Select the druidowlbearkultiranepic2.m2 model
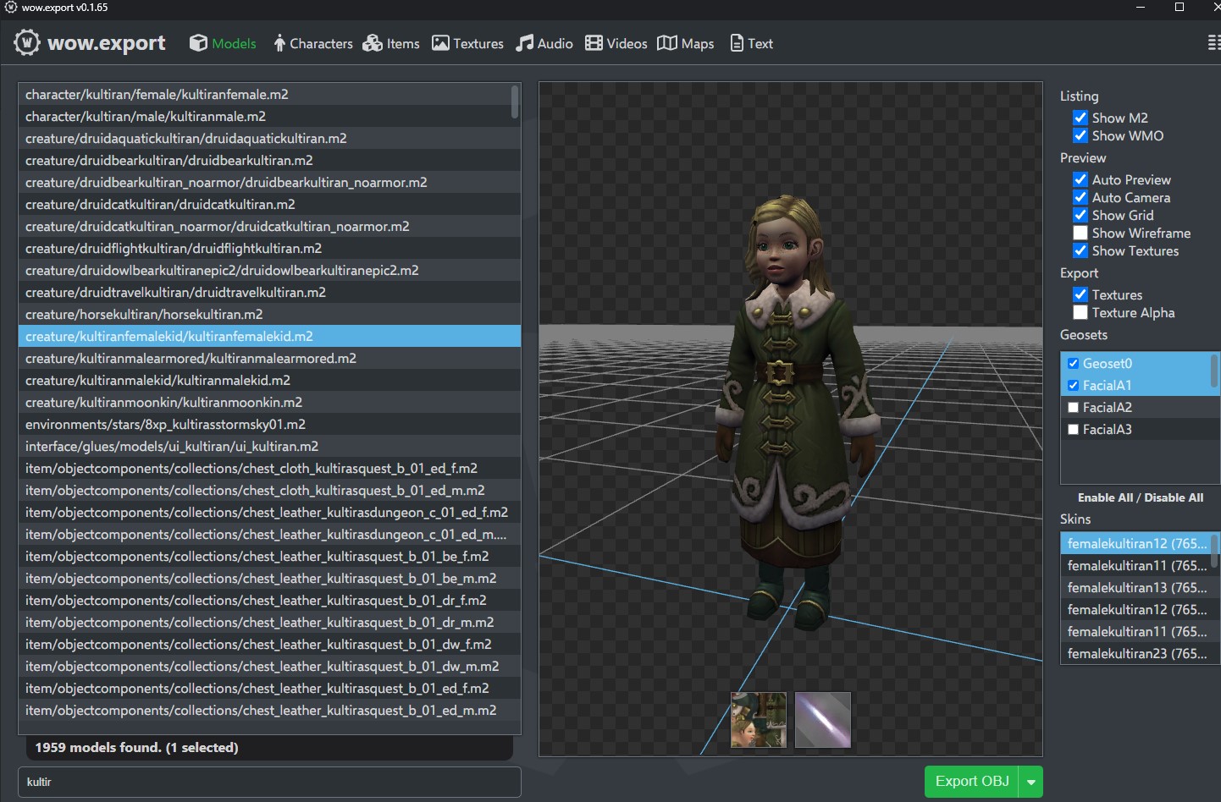 [x=269, y=270]
